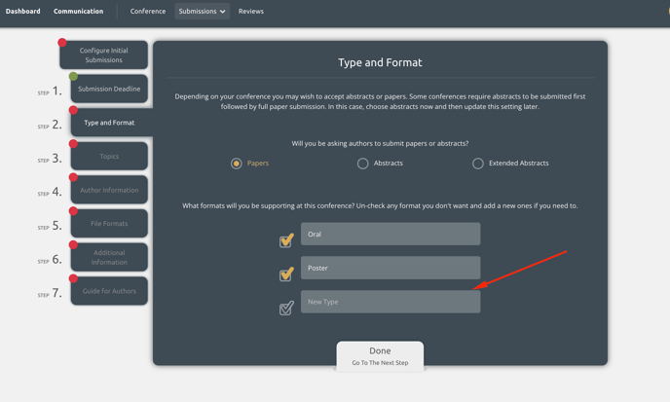Select the Papers radio button
This screenshot has height=402, width=670.
(237, 164)
